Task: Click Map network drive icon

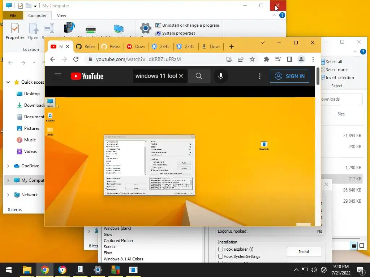Action: click(x=91, y=29)
